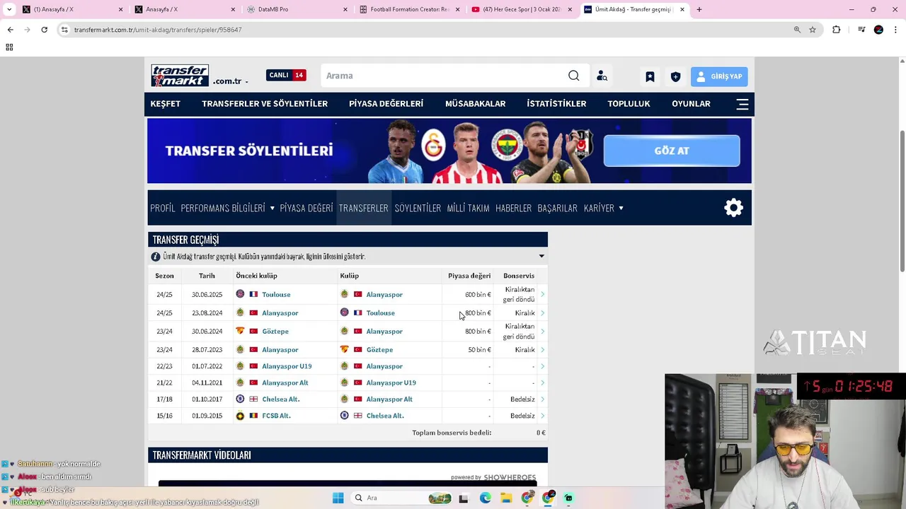Open the Müsabakalar menu
Screen dimensions: 906x509
point(475,104)
